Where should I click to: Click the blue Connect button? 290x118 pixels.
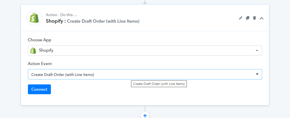click(39, 89)
